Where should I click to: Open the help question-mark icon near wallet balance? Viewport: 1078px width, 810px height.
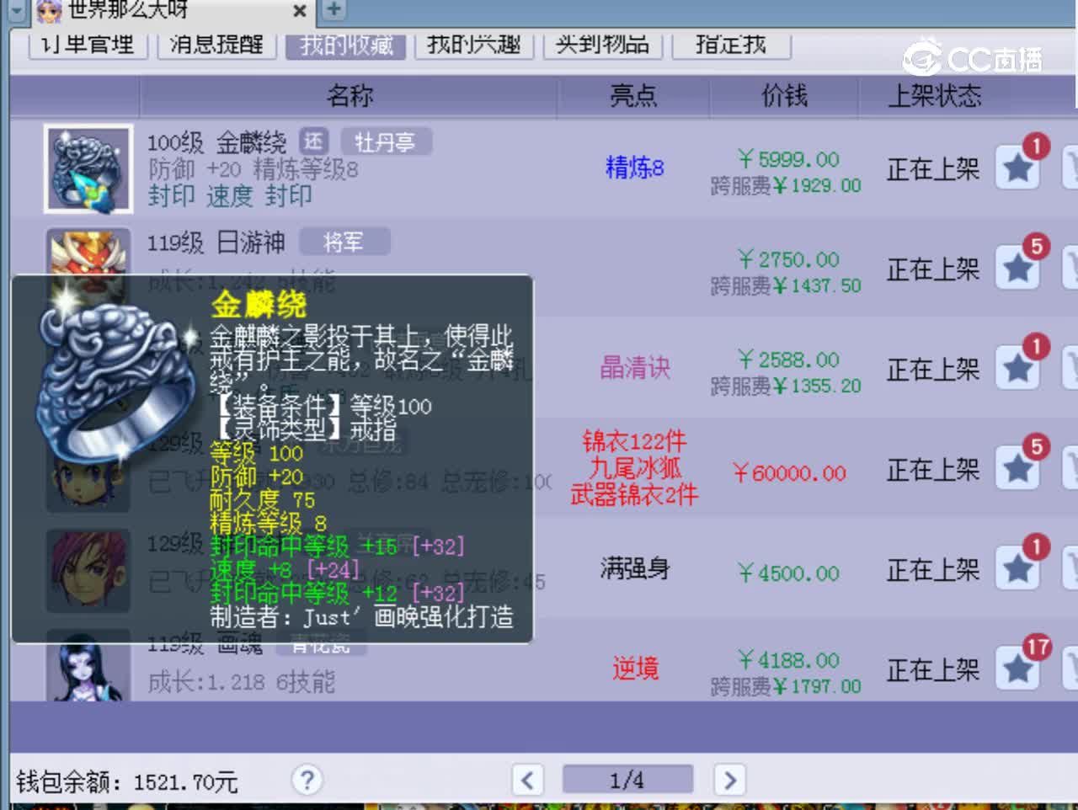[x=307, y=780]
